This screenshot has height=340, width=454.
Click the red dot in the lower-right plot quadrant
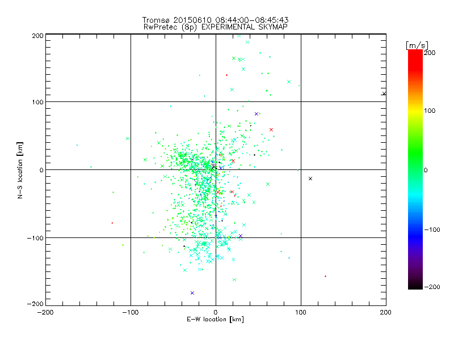325,277
